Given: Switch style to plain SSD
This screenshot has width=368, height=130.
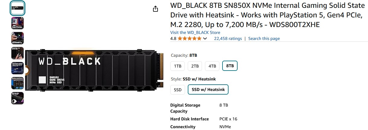Looking at the screenshot, I should tap(178, 90).
